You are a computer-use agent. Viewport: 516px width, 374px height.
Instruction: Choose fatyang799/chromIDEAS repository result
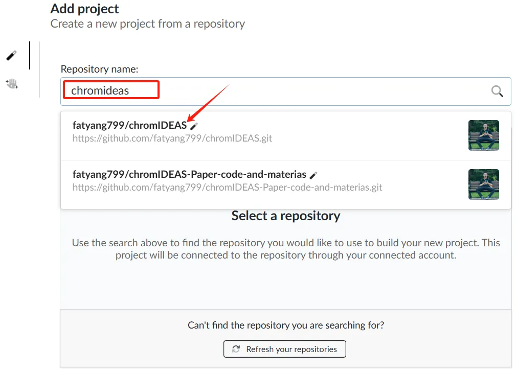286,135
